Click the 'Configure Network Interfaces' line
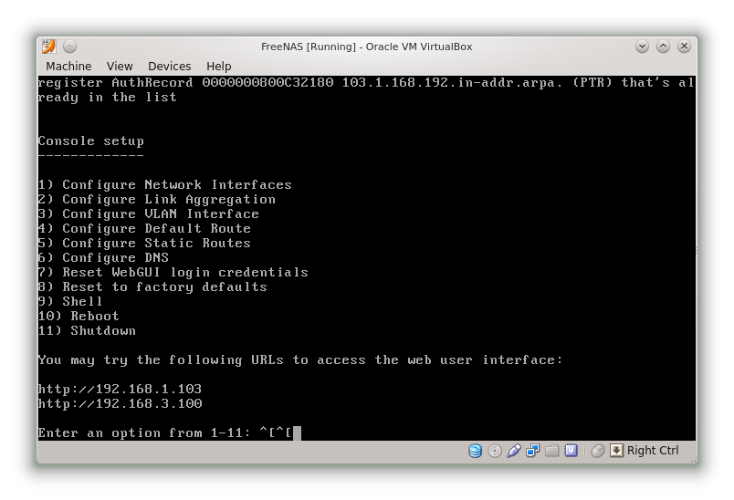This screenshot has width=734, height=500. 164,184
